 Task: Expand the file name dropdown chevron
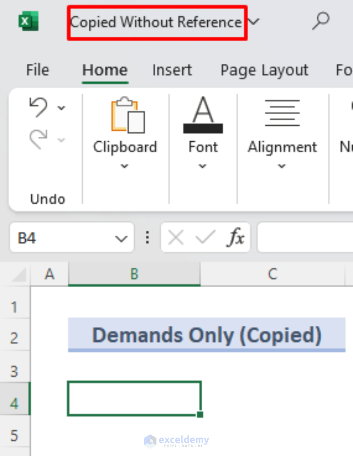point(254,22)
